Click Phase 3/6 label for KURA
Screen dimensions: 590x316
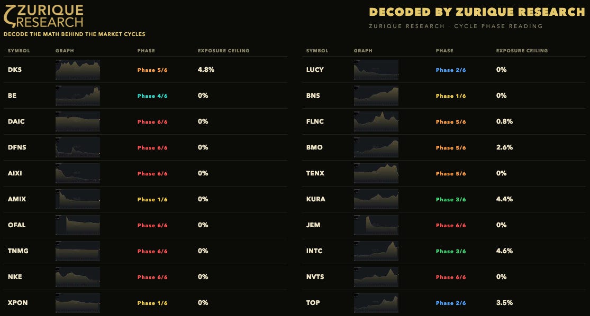451,200
